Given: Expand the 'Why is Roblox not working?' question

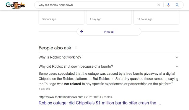Looking at the screenshot, I should tap(109, 57).
